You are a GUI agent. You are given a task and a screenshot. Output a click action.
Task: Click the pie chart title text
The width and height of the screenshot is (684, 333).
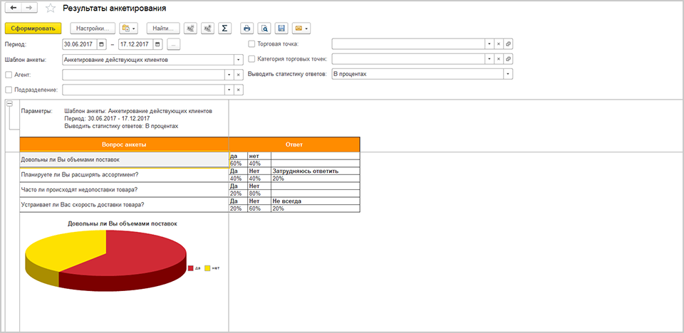[122, 223]
